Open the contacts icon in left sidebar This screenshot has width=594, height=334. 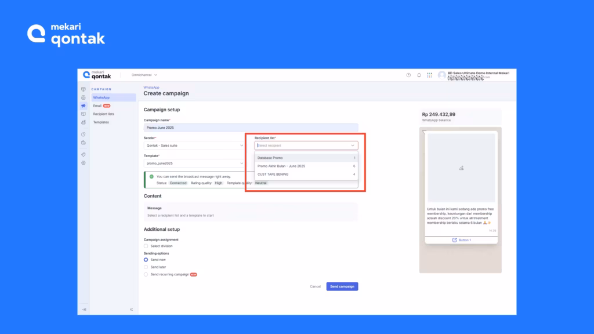pyautogui.click(x=84, y=97)
